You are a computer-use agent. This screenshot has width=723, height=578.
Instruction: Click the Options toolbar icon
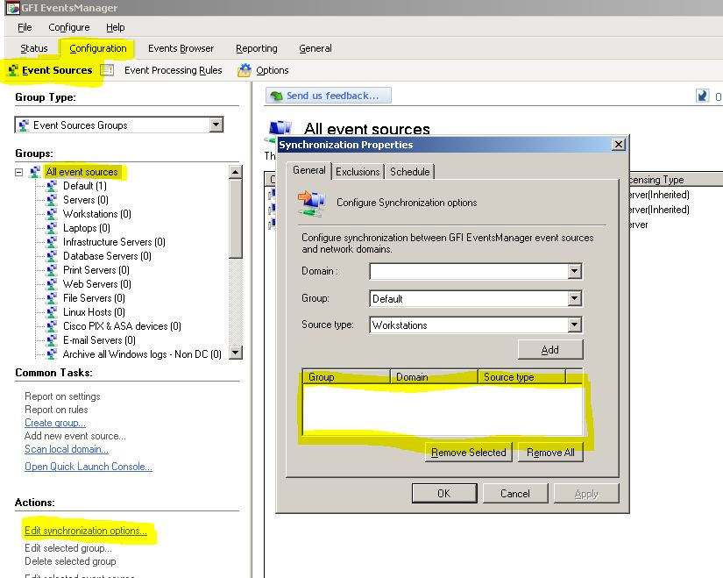point(245,70)
